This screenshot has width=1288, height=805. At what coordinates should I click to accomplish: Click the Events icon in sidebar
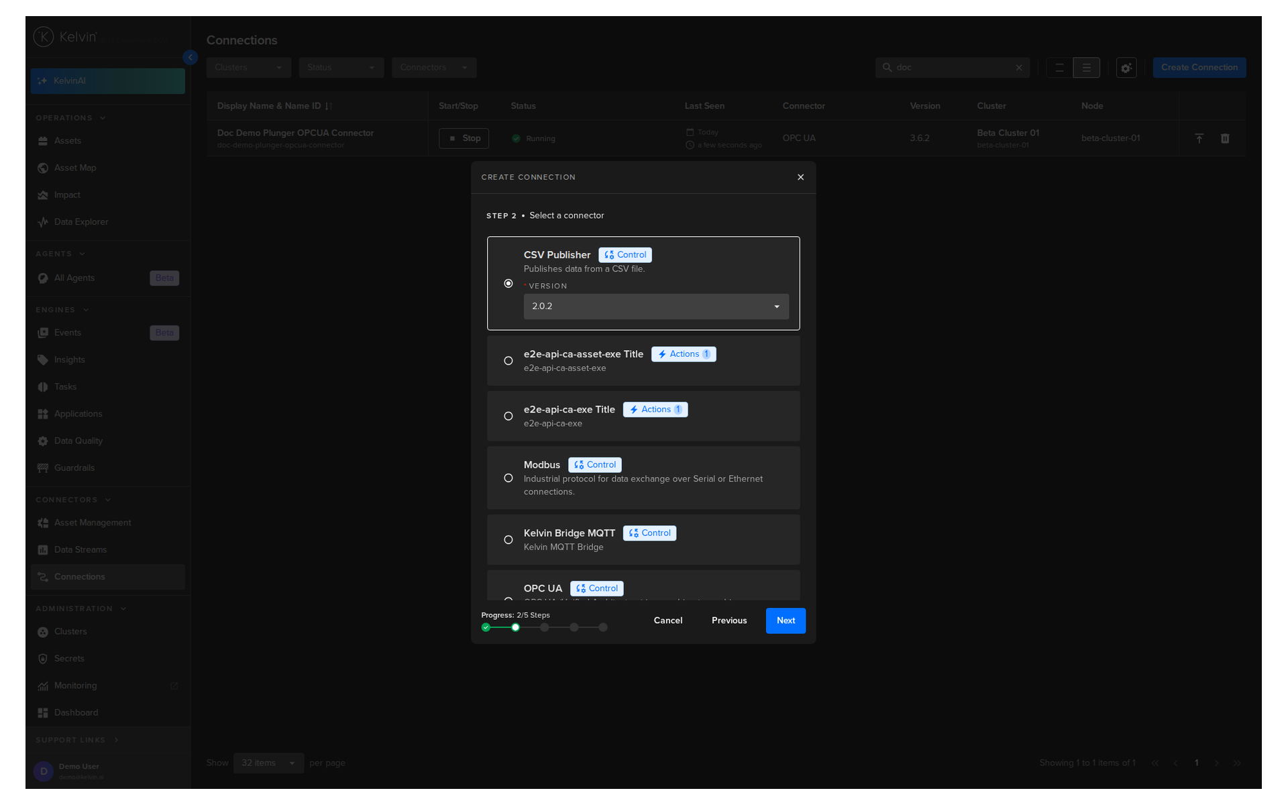43,333
